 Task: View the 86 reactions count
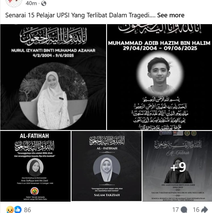tap(28, 210)
